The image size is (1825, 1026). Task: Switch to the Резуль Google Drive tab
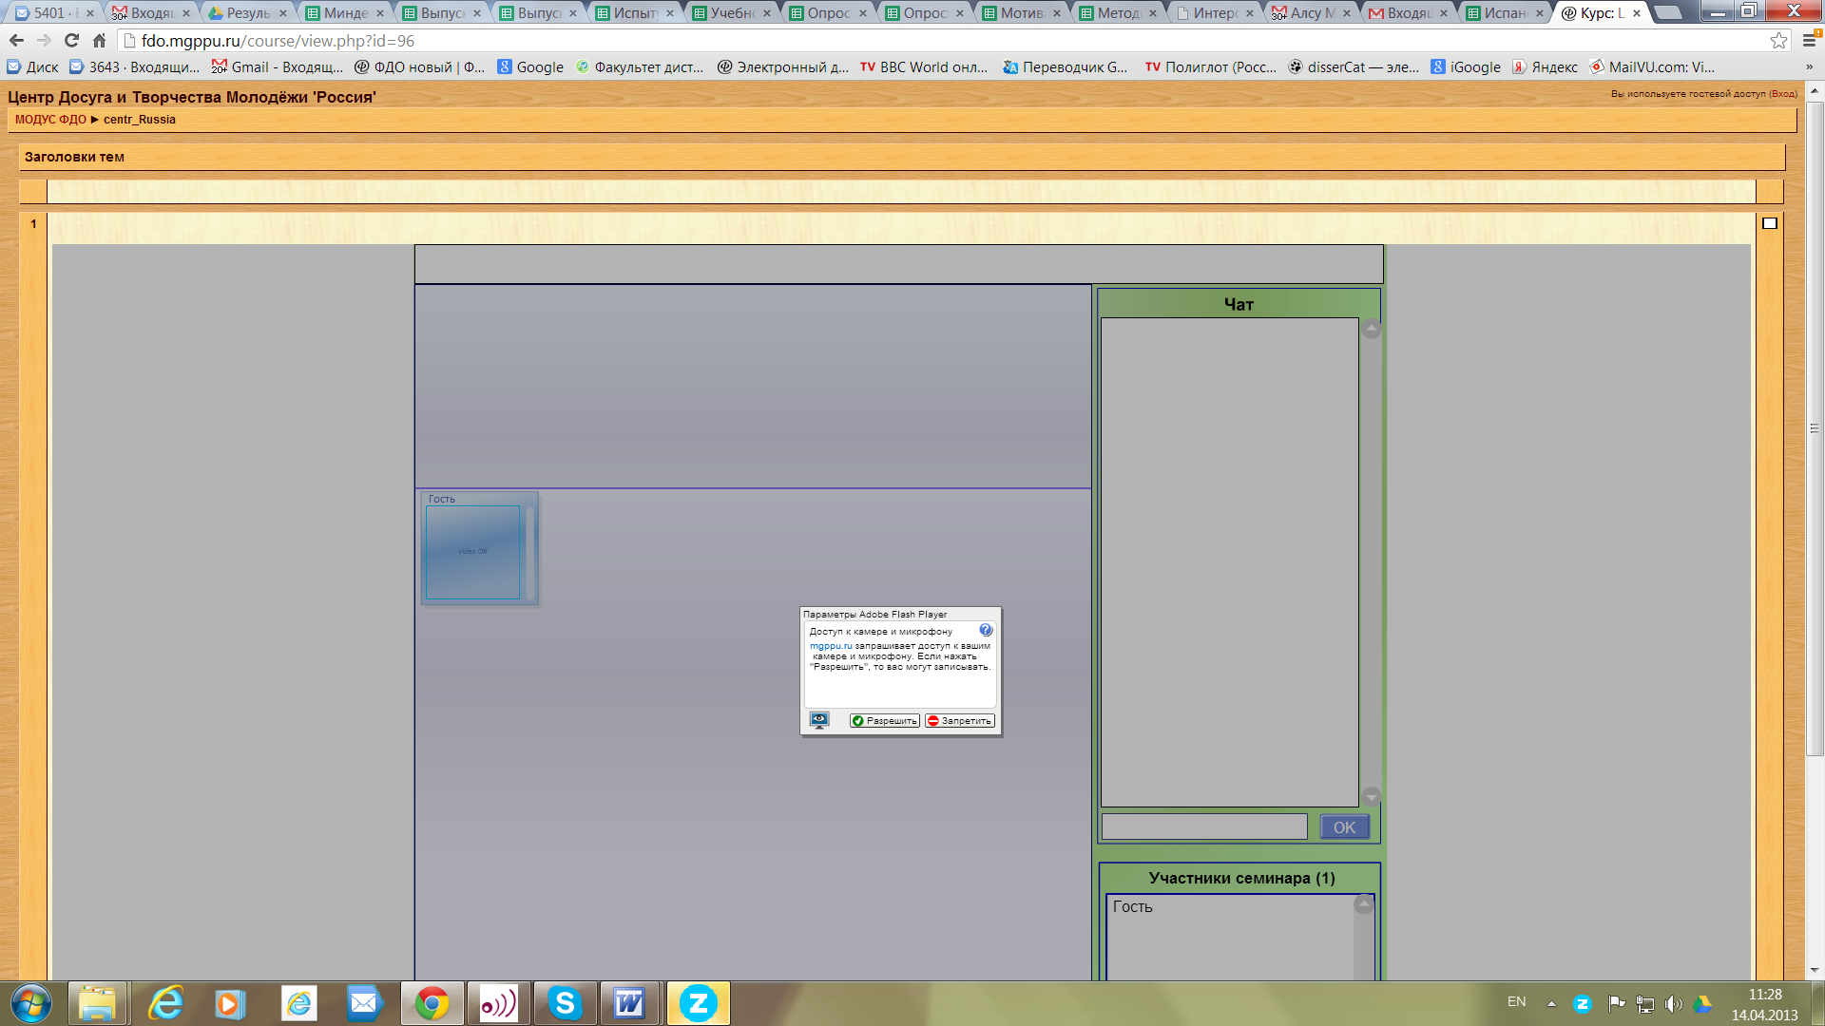point(247,13)
